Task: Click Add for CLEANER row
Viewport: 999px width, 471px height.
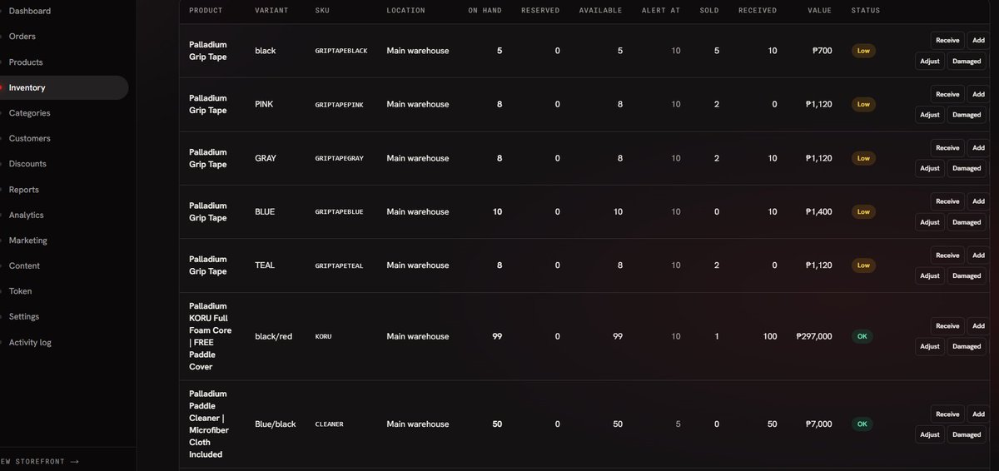Action: pyautogui.click(x=978, y=414)
